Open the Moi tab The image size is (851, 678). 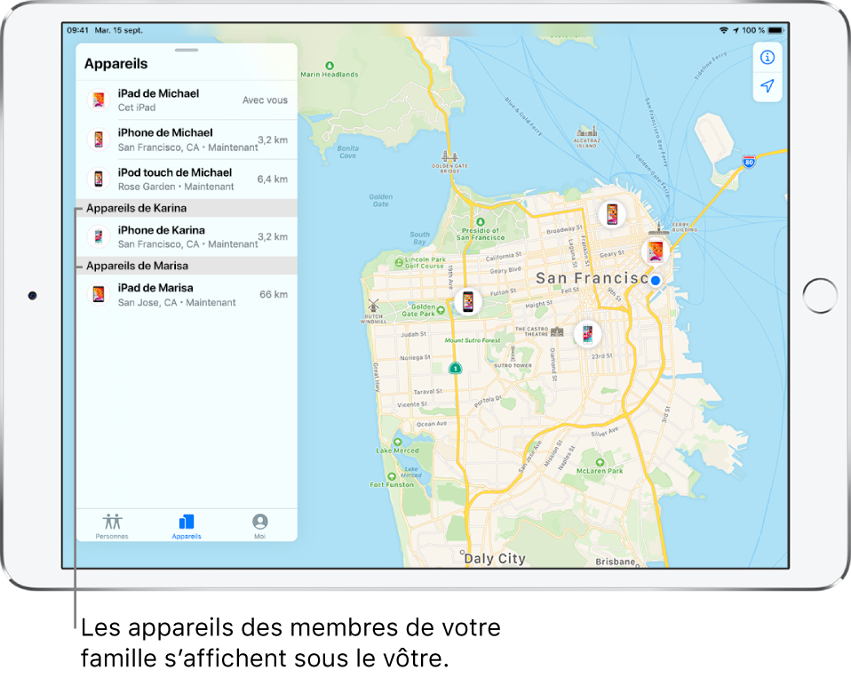click(260, 526)
